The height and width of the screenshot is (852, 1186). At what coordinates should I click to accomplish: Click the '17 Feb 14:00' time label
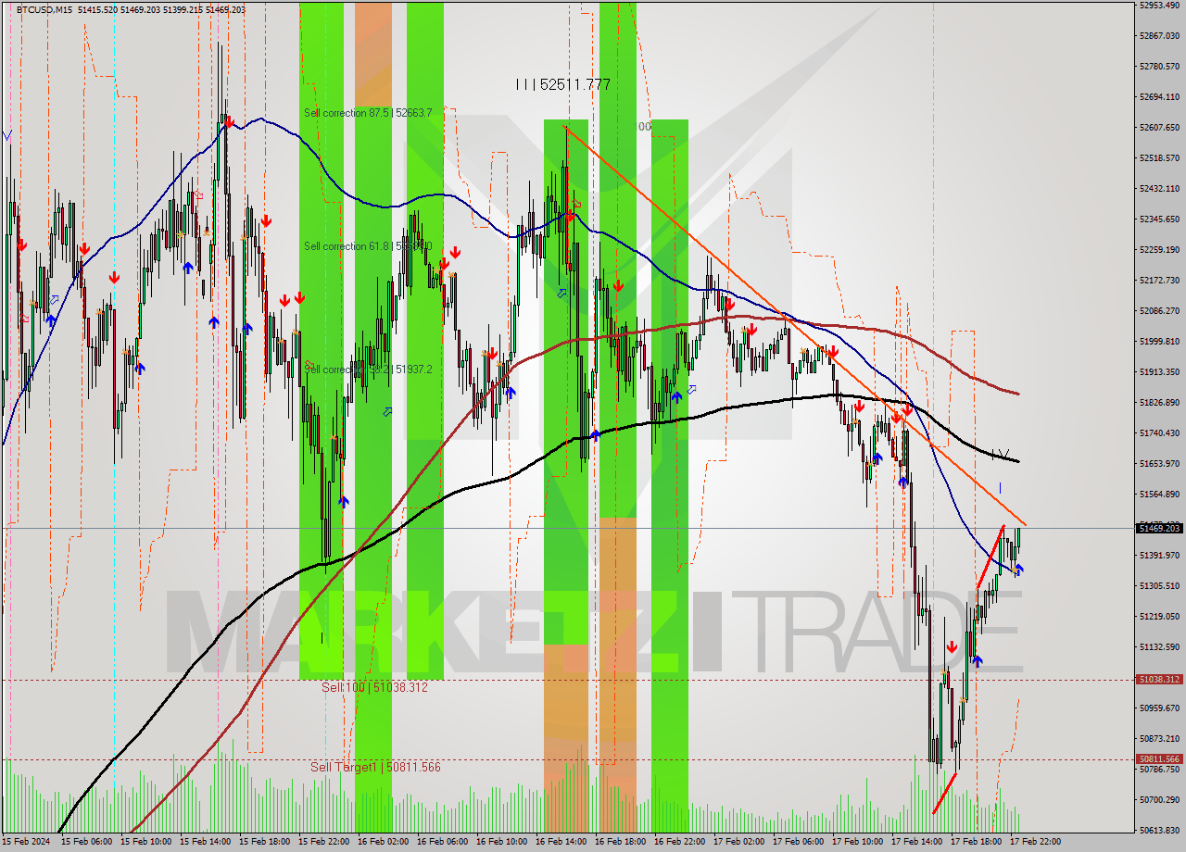(916, 843)
